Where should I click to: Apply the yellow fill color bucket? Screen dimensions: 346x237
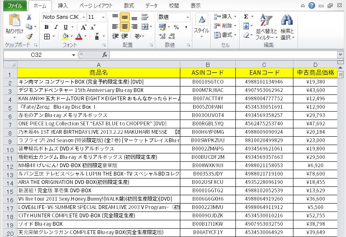(65, 36)
